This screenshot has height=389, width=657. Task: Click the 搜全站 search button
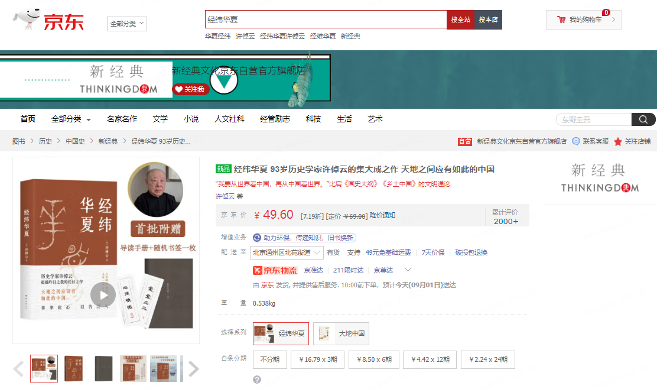pos(460,20)
